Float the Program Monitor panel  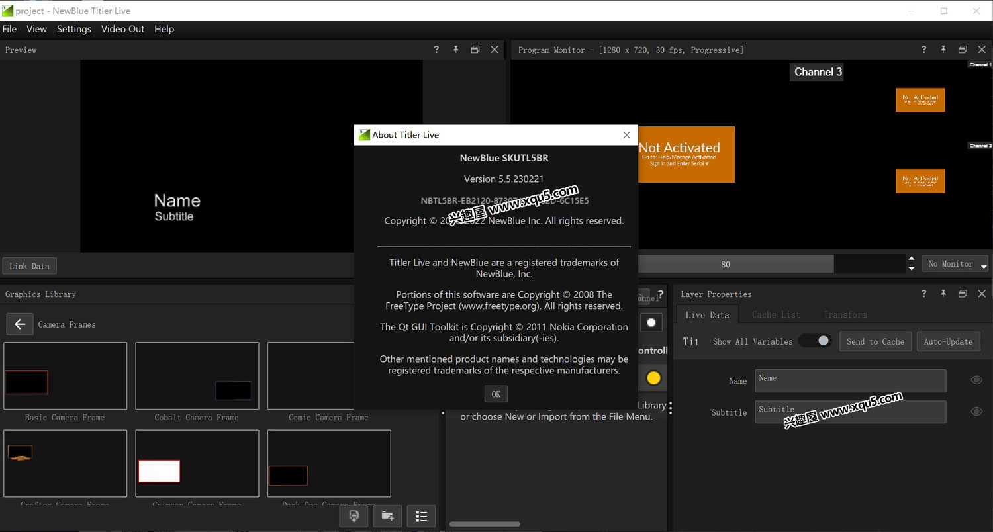click(963, 50)
